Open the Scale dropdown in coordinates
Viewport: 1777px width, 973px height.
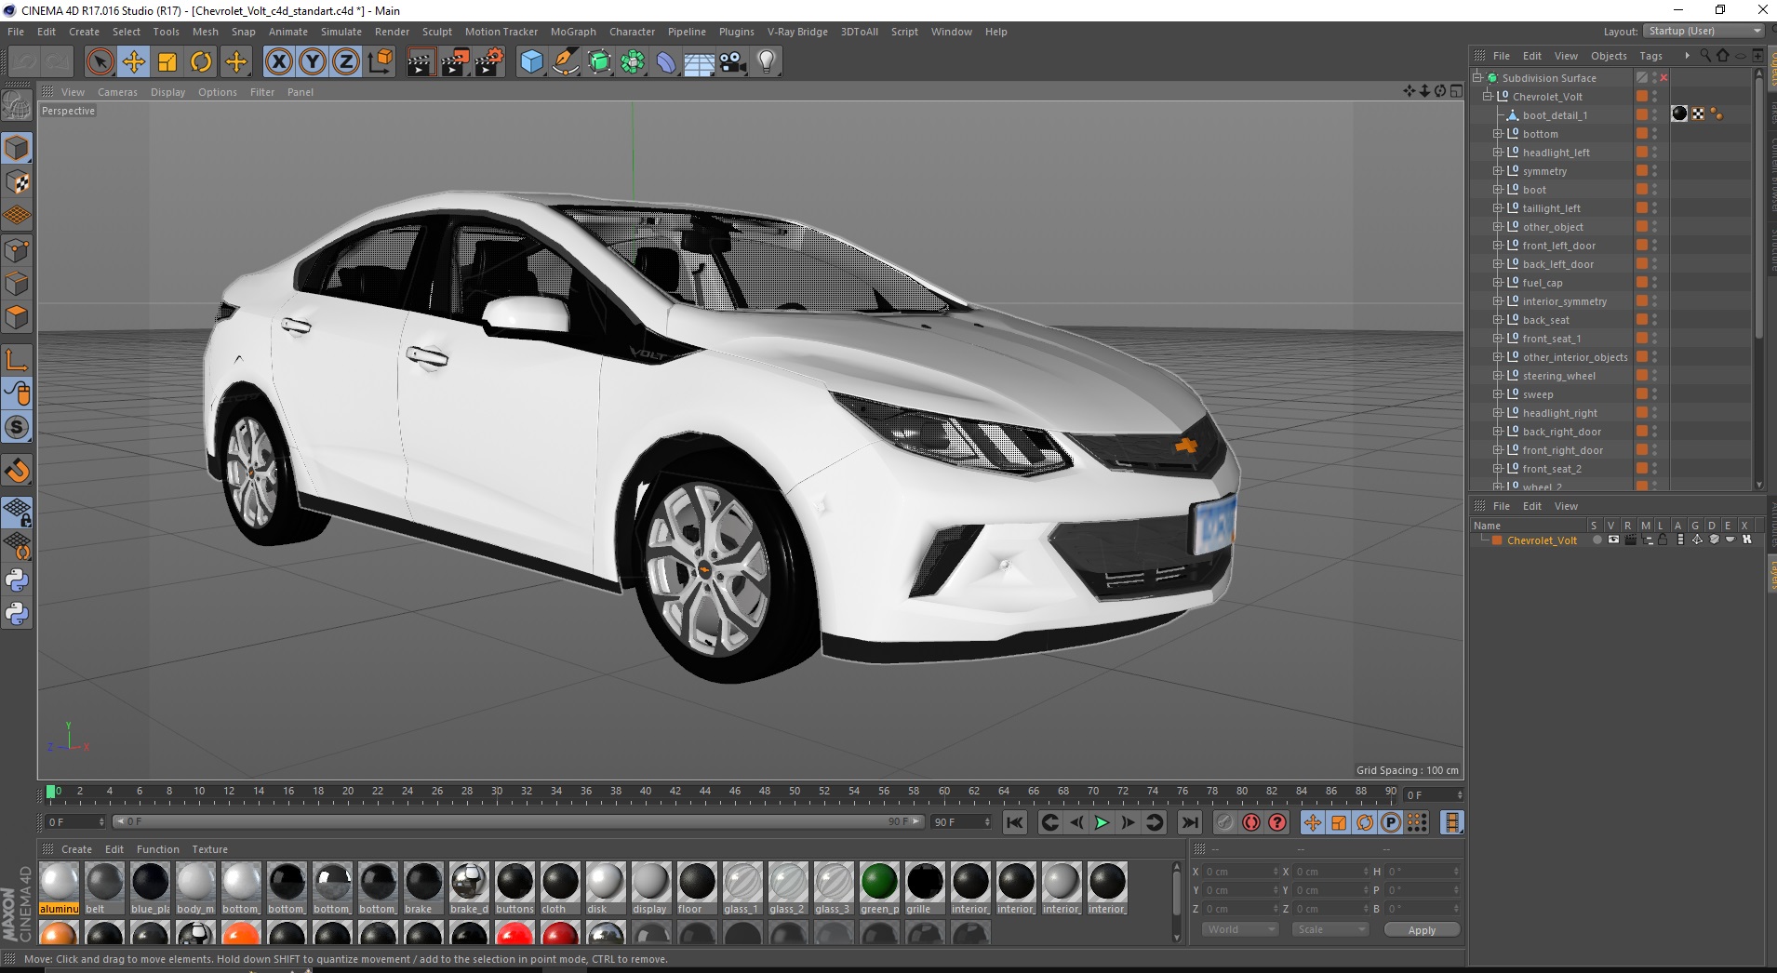(1330, 929)
